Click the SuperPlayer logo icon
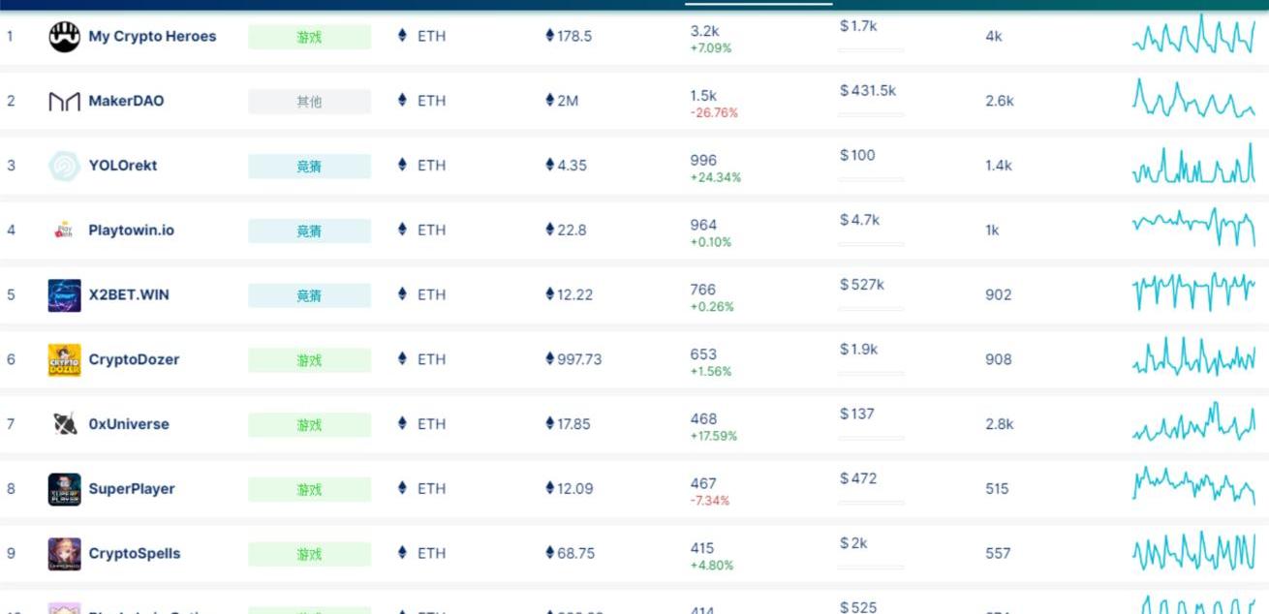Screen dimensions: 1269x614 [65, 489]
